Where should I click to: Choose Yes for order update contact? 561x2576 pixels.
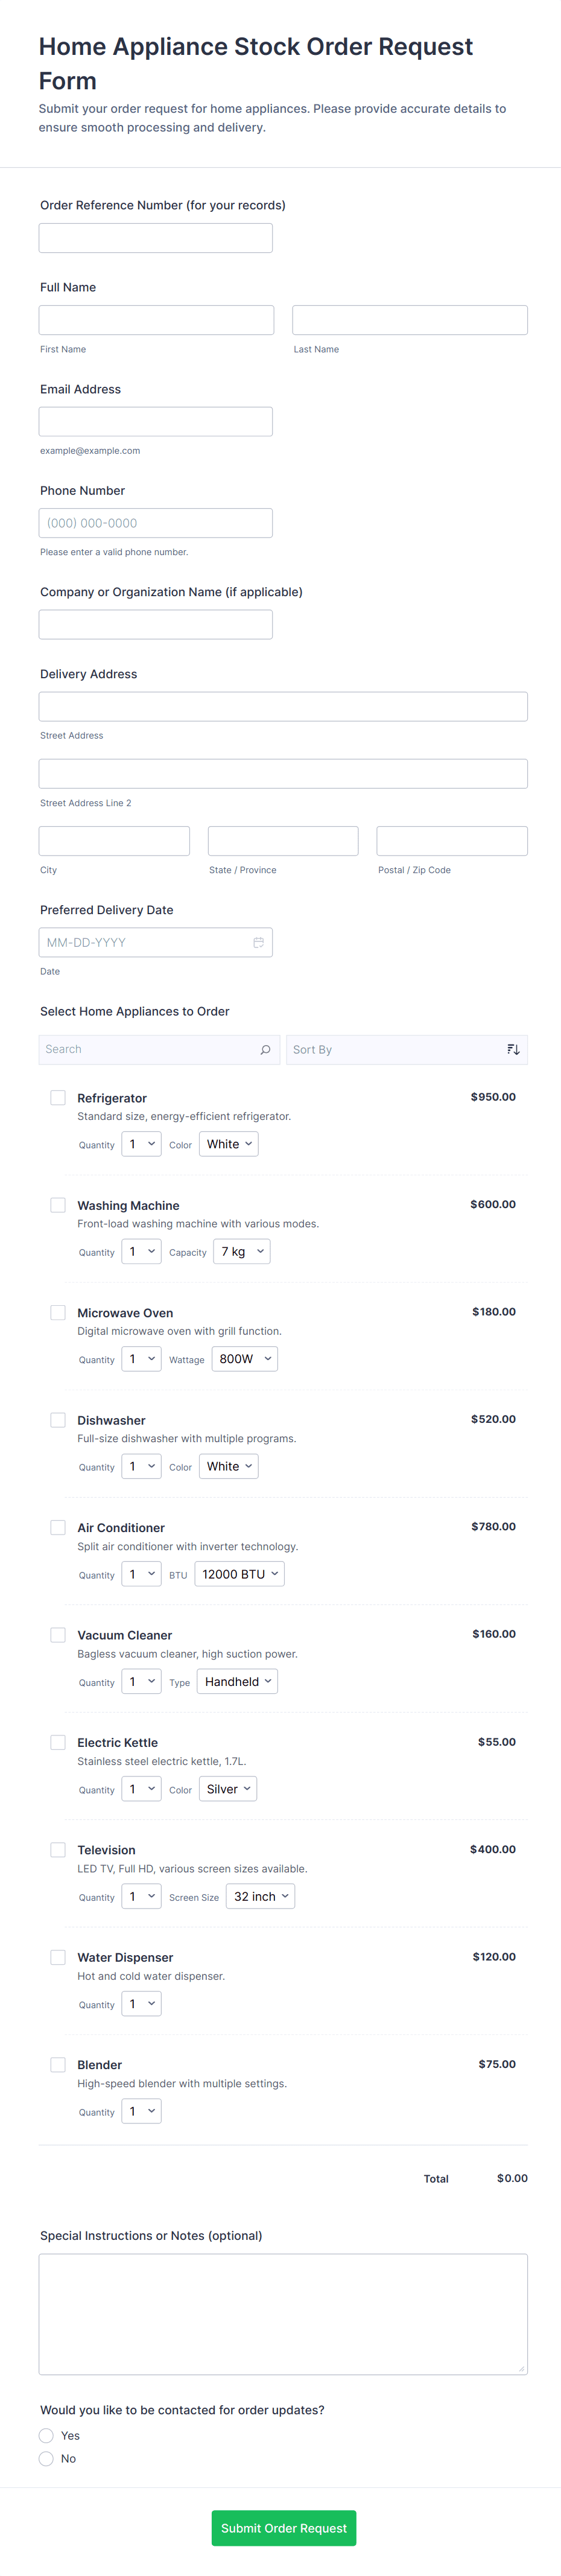[x=46, y=2435]
